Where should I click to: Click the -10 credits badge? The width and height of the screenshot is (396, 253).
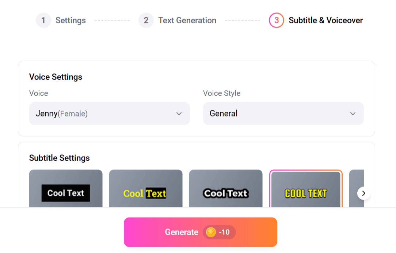[218, 232]
